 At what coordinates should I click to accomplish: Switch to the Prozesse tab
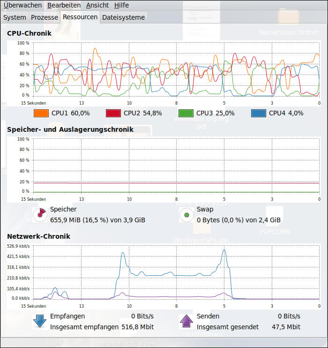45,17
